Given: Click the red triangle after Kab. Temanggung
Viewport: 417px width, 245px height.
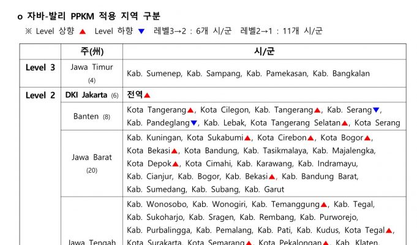Looking at the screenshot, I should click(x=324, y=205).
